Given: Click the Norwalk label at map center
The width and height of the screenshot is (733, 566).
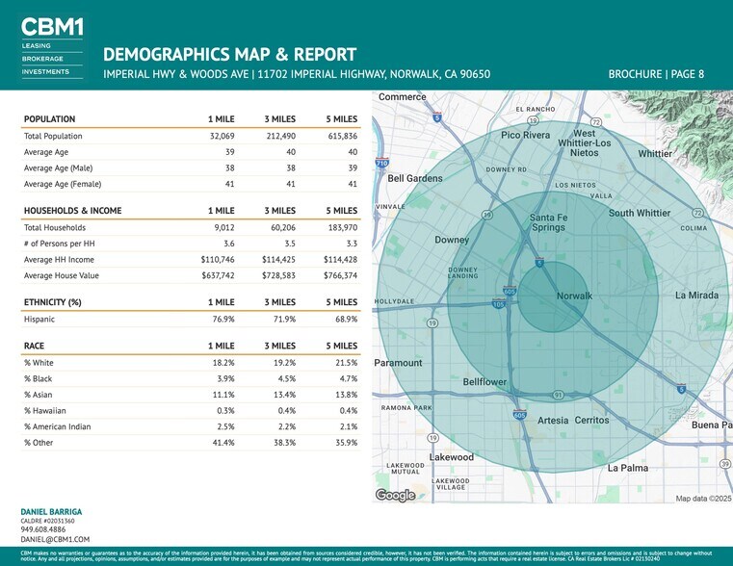Looking at the screenshot, I should pyautogui.click(x=575, y=296).
